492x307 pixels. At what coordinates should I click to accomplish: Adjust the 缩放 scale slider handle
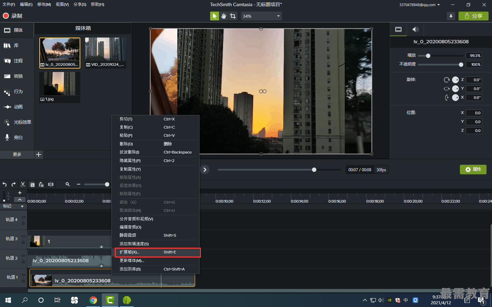(428, 56)
